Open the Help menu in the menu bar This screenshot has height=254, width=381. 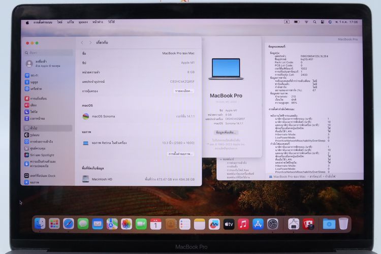(x=111, y=22)
